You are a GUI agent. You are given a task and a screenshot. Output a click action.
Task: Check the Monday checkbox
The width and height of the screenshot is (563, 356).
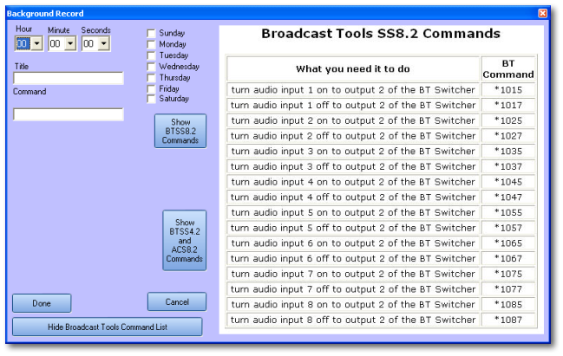coord(151,44)
